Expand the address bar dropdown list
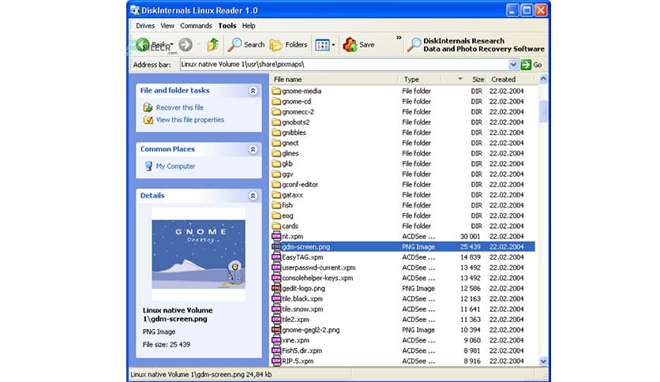Screen dimensions: 660x382 click(513, 65)
